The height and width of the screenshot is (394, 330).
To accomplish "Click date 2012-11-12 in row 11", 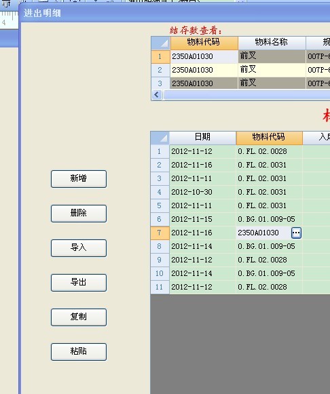I will (x=203, y=287).
